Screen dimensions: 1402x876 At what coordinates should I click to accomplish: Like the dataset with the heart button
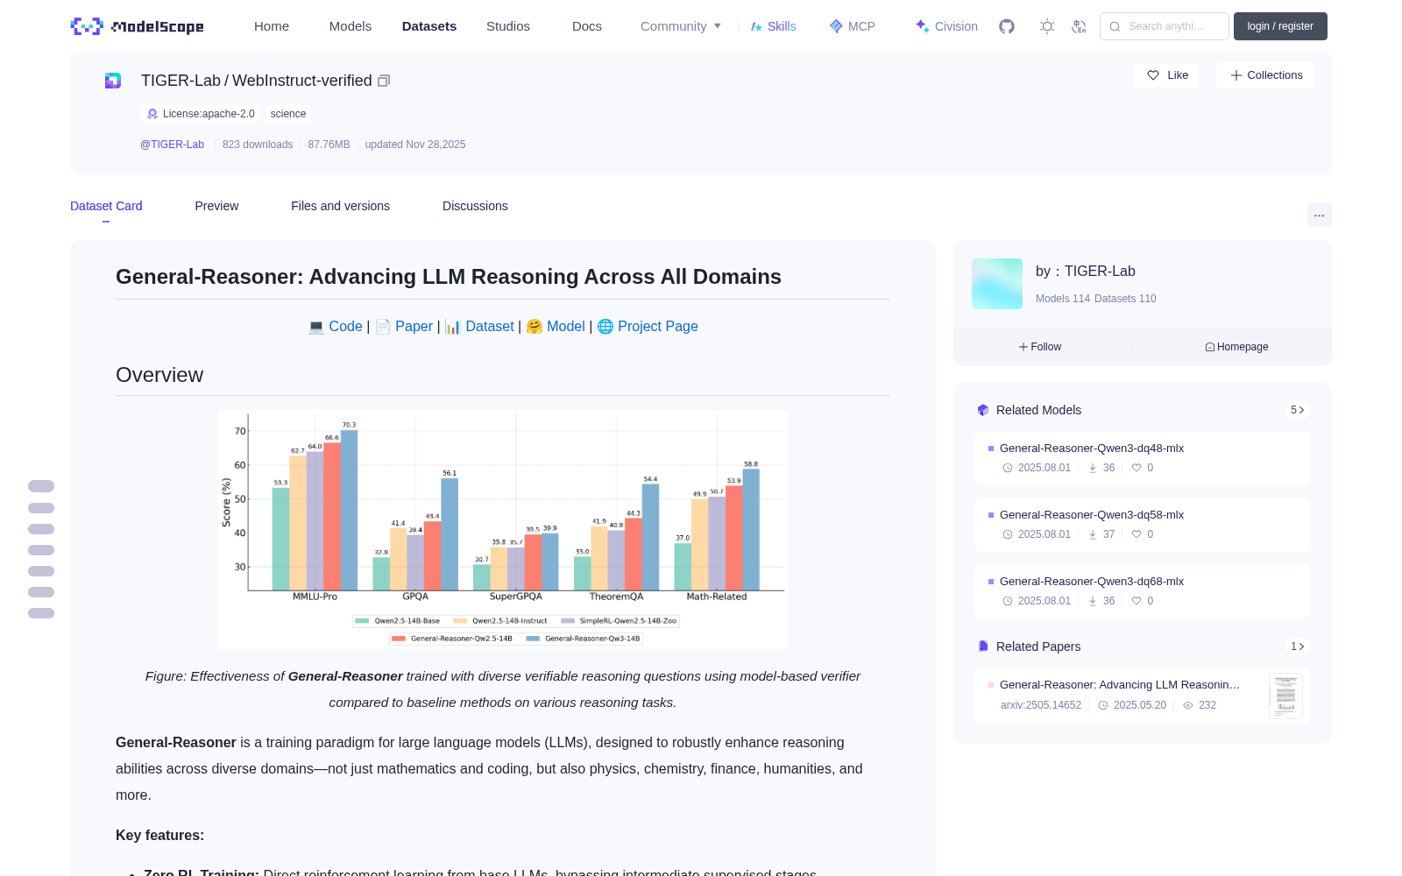pos(1167,75)
